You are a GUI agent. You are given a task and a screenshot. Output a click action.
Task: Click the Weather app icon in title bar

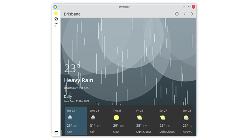click(55, 7)
